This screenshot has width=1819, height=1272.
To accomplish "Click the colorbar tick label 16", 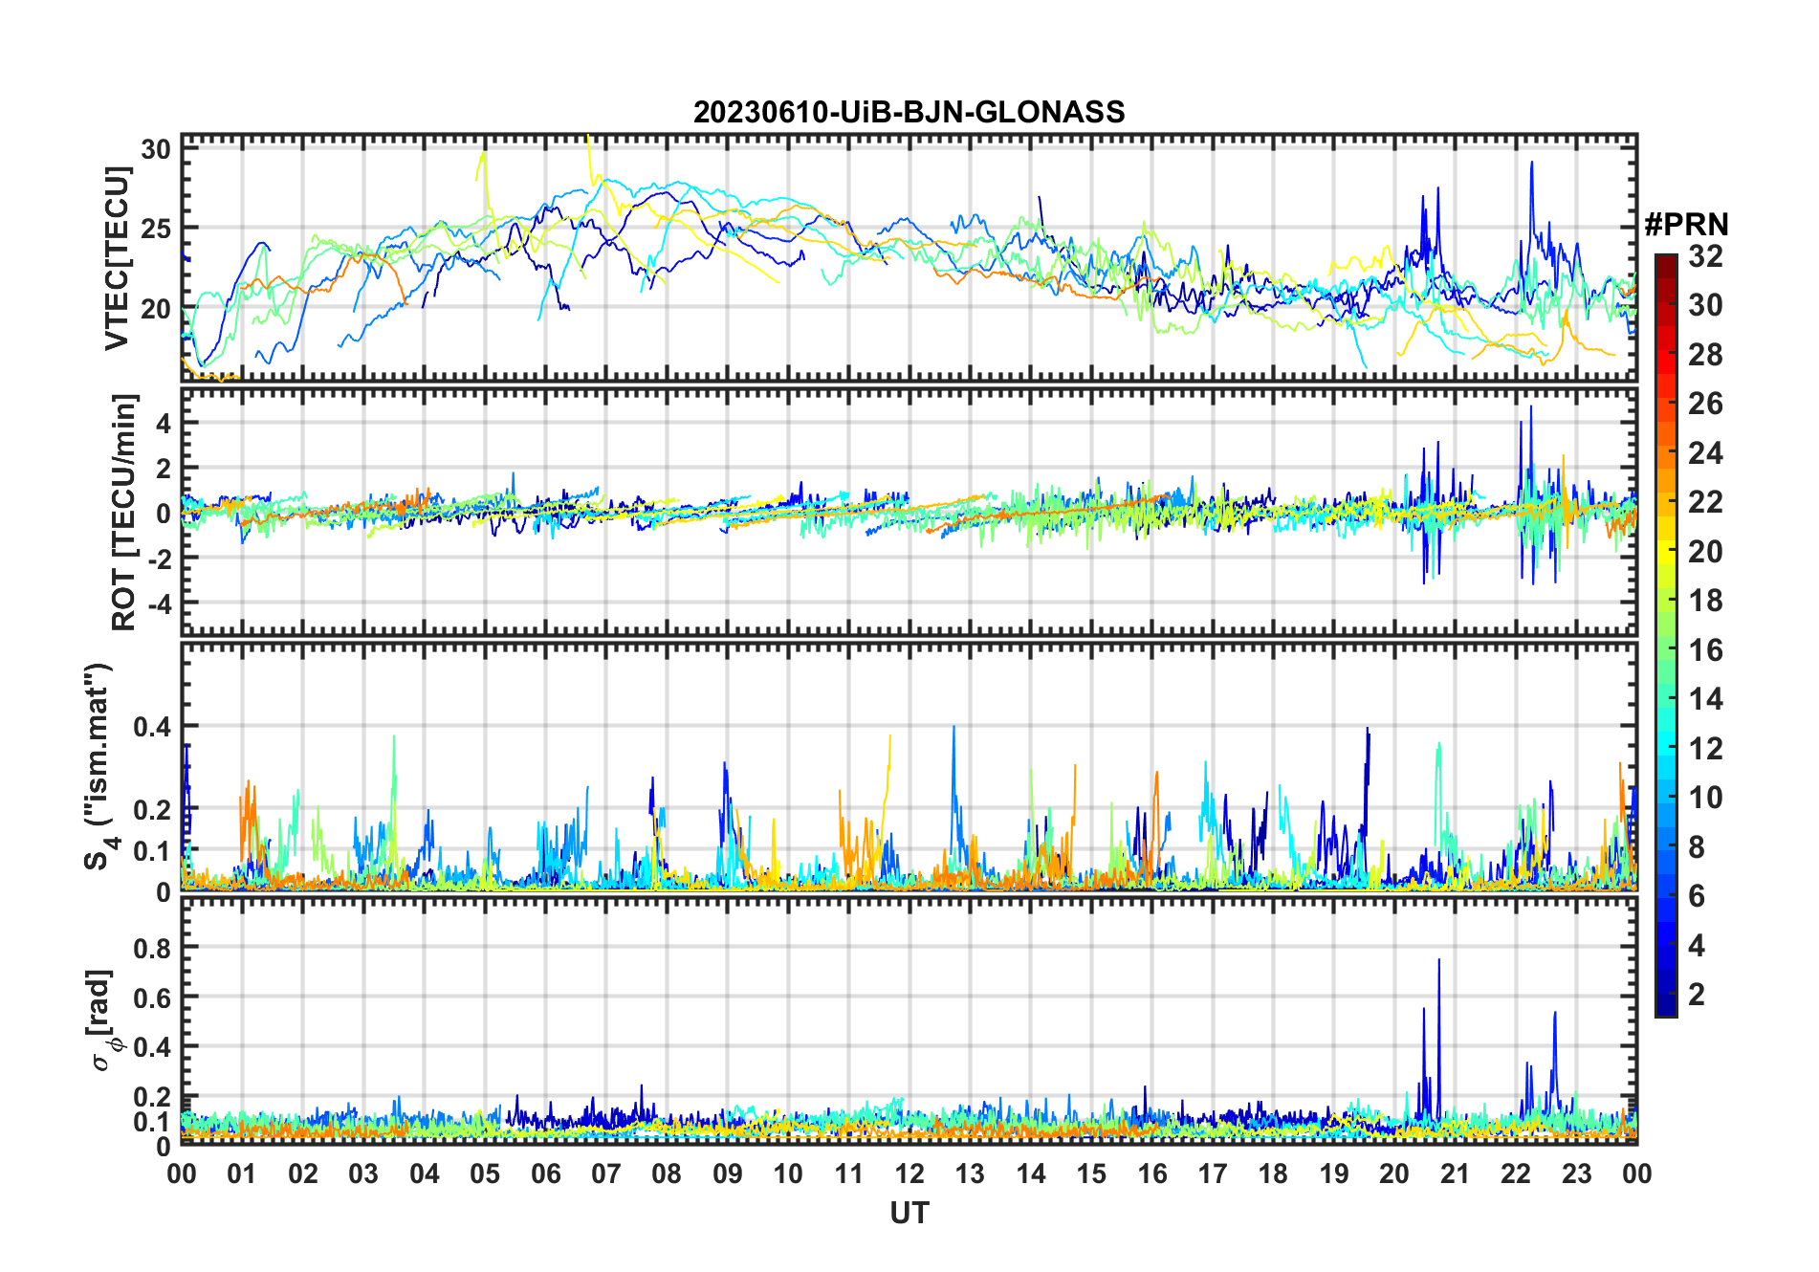I will [x=1704, y=650].
